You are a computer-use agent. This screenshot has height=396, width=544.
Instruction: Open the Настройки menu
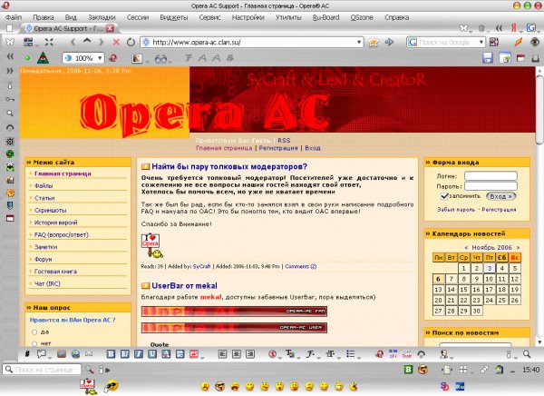248,17
